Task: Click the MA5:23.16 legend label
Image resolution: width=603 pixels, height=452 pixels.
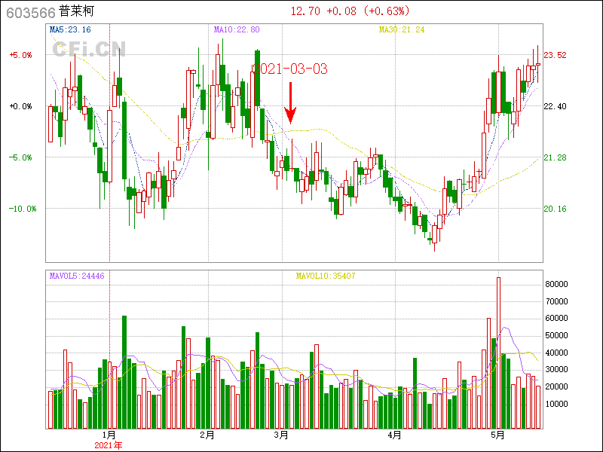Action: point(70,30)
